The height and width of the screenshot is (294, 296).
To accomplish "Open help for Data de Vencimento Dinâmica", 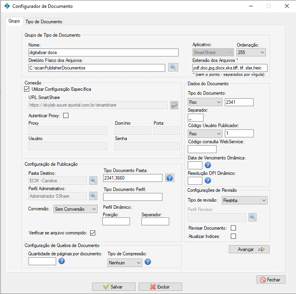I will 208,165.
